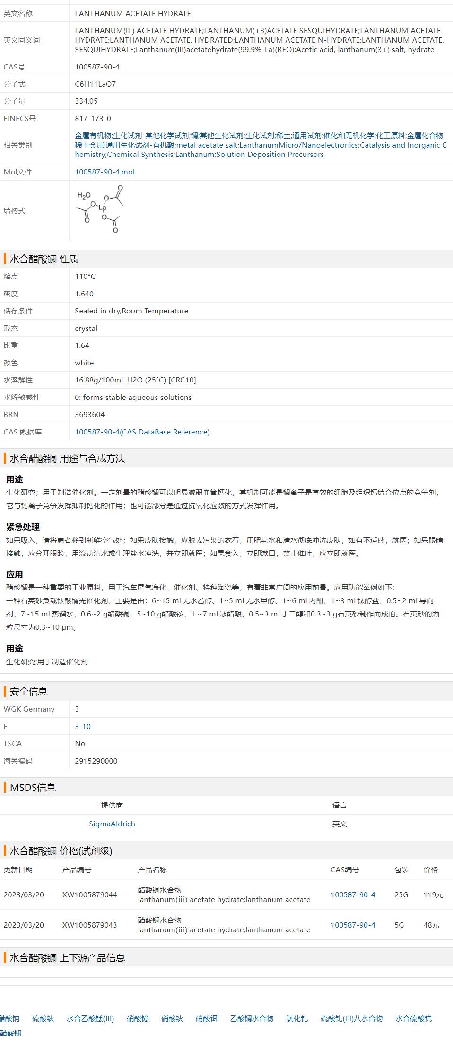The image size is (453, 1050).
Task: Click the 3-10 F code link
Action: [x=83, y=727]
